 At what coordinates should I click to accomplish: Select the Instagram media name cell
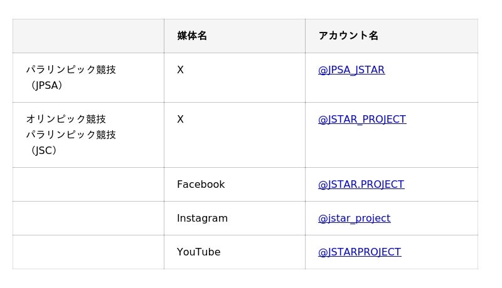(x=202, y=219)
